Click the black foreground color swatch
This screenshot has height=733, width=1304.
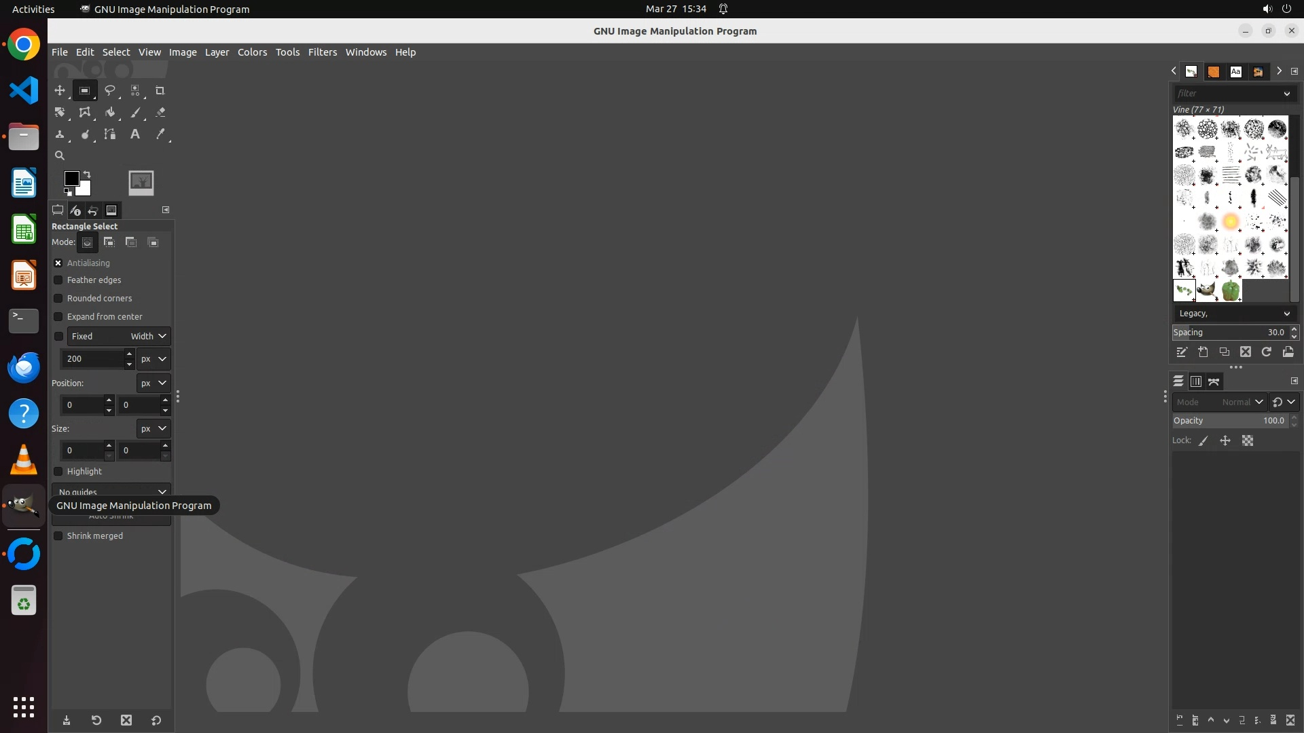click(71, 178)
